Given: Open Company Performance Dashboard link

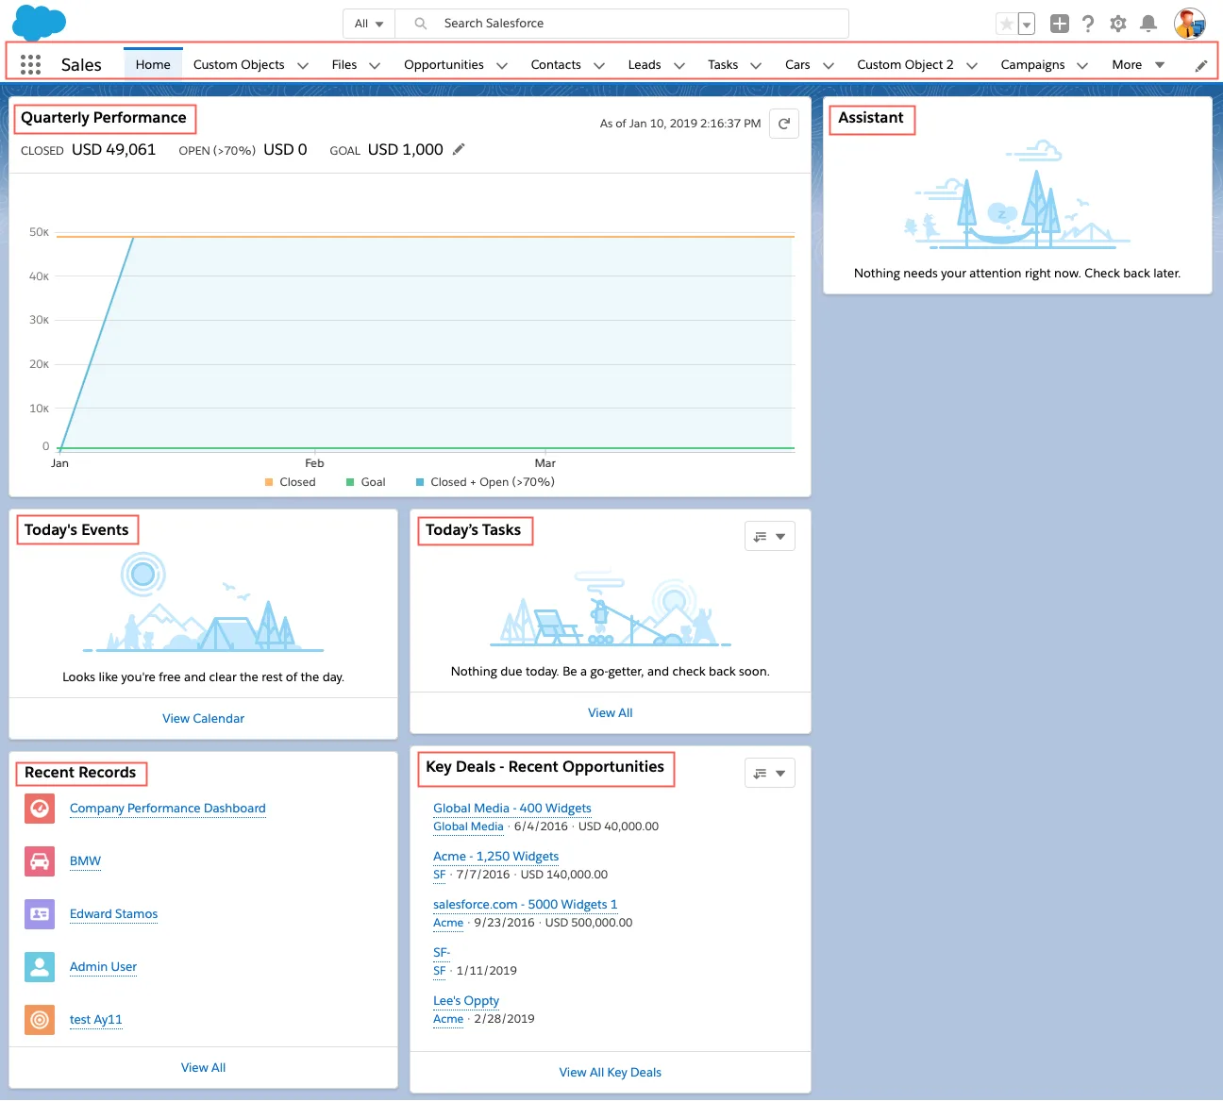Looking at the screenshot, I should (x=168, y=809).
